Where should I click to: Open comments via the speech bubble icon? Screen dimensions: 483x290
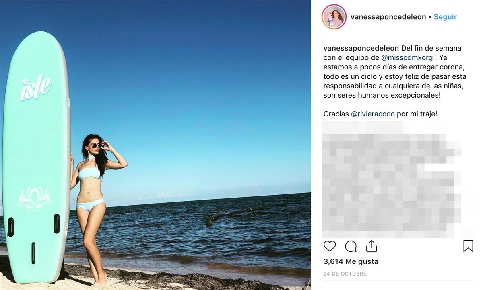(x=351, y=246)
